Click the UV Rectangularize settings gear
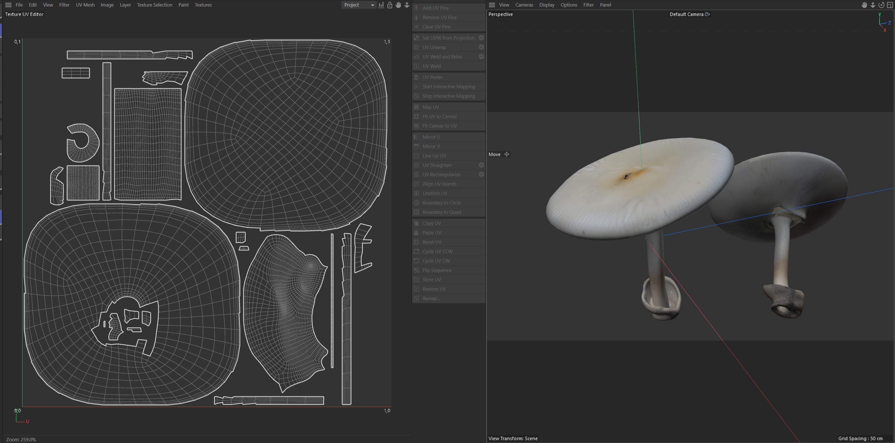This screenshot has height=443, width=895. pos(481,175)
